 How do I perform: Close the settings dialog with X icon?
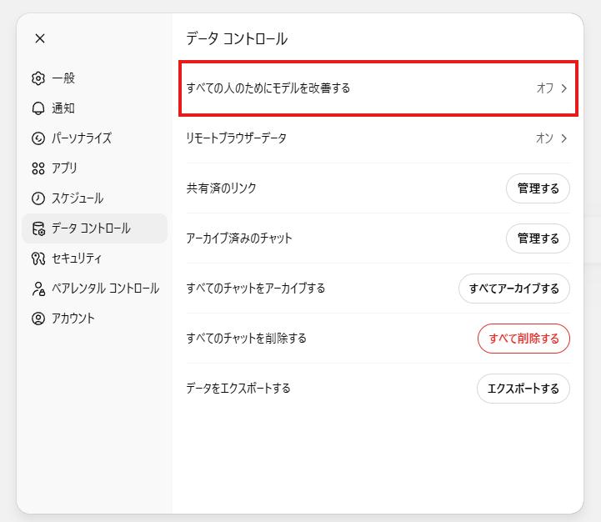pyautogui.click(x=40, y=38)
